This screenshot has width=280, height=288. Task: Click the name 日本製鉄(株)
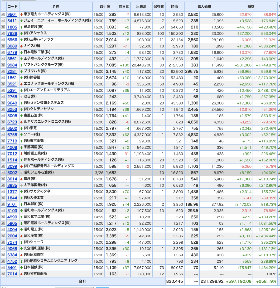[33, 267]
